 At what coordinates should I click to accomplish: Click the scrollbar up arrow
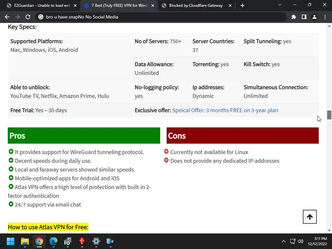[329, 26]
